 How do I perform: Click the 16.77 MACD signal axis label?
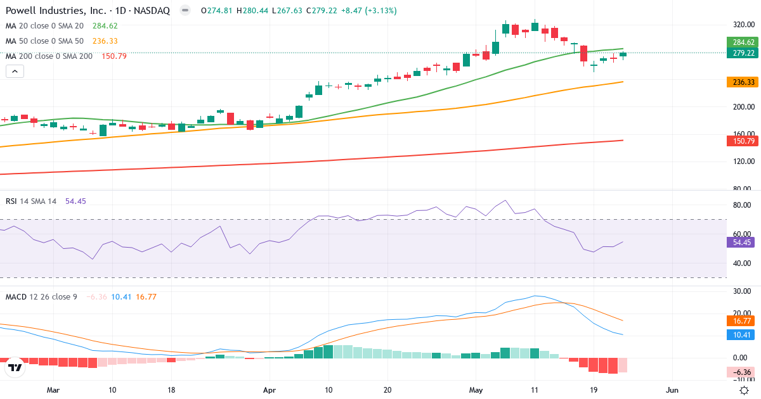tap(742, 321)
